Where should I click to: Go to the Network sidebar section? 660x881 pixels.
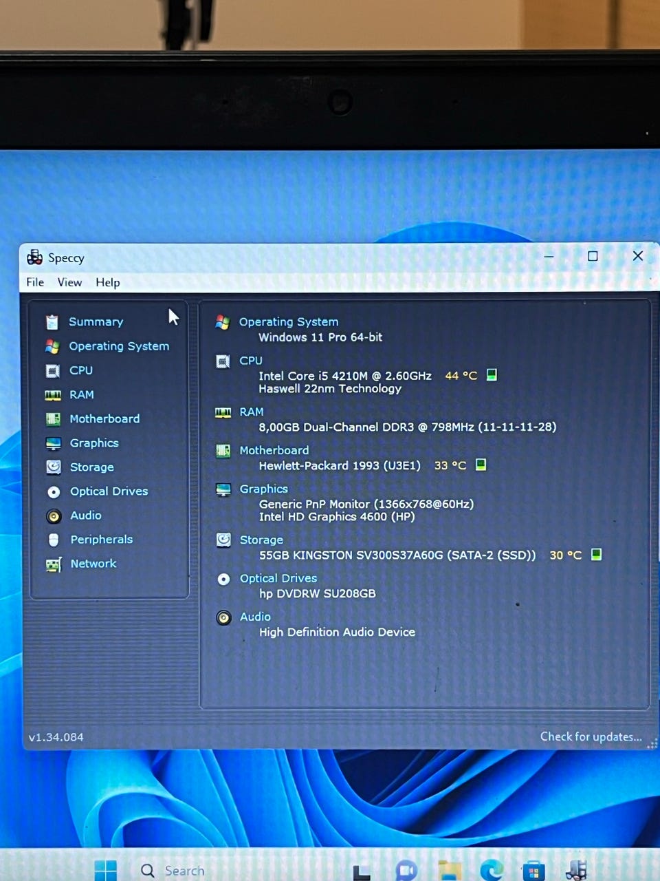click(93, 563)
